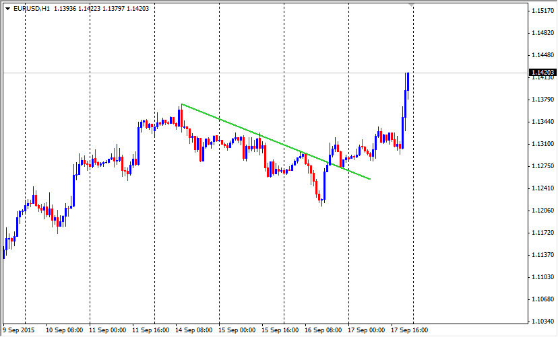Screen dimensions: 558x337
Task: Click price axis label 1.14480
Action: (x=542, y=55)
